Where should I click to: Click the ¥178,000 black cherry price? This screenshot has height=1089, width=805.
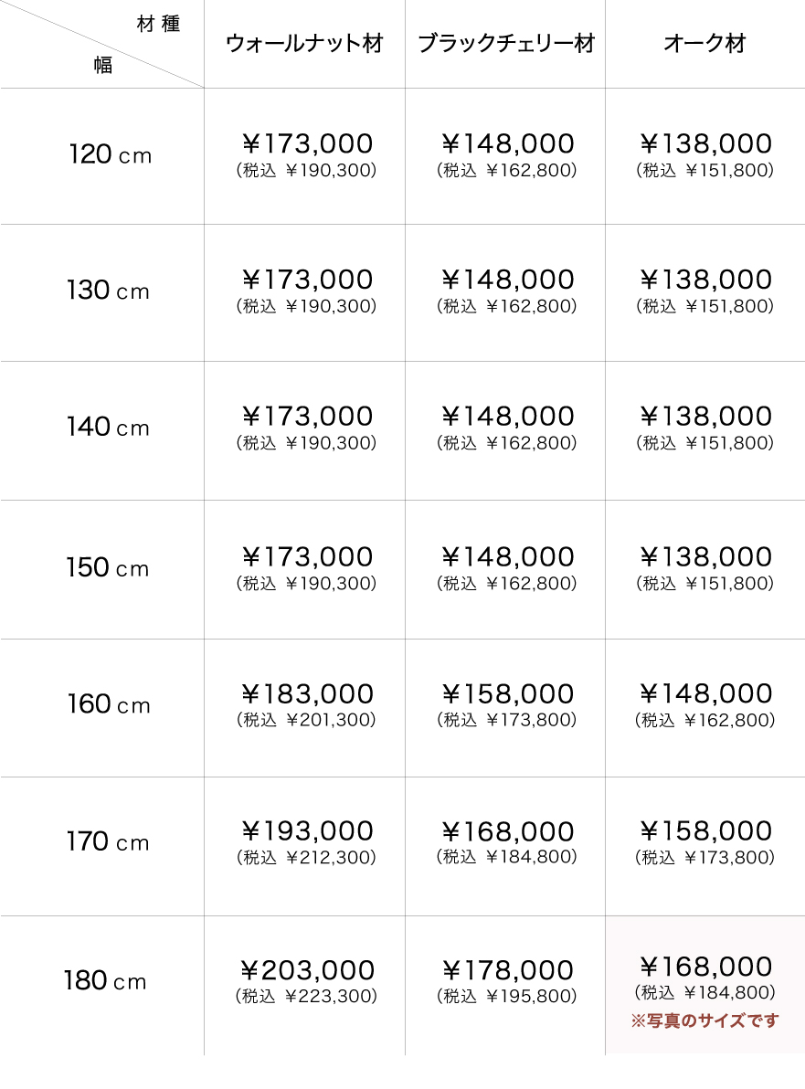click(x=507, y=970)
